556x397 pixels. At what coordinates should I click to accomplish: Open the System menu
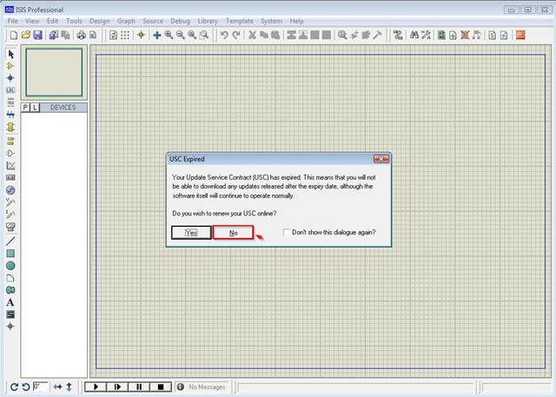271,21
